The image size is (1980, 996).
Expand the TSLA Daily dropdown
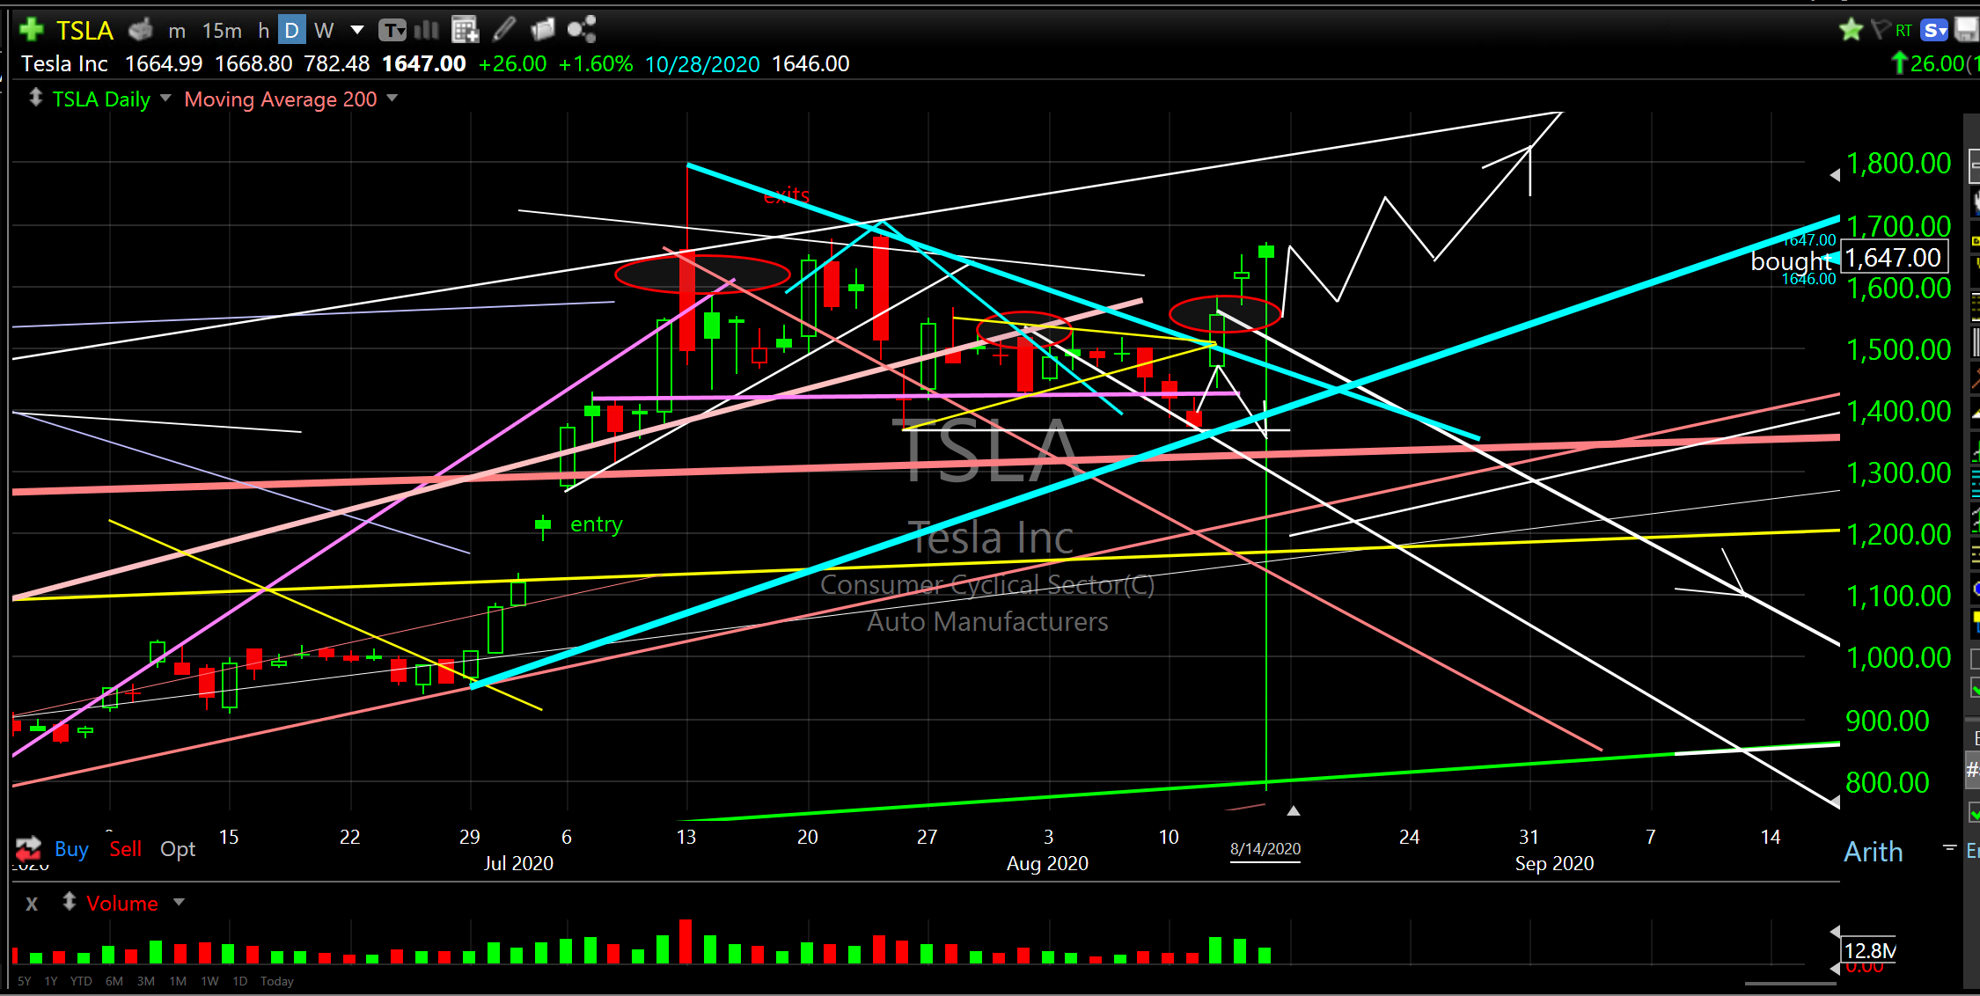(x=165, y=99)
